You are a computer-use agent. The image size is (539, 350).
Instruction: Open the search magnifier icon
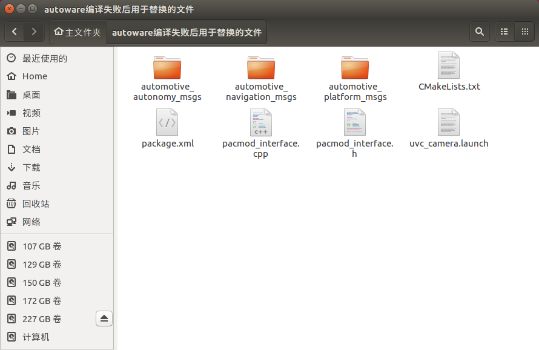click(x=480, y=32)
